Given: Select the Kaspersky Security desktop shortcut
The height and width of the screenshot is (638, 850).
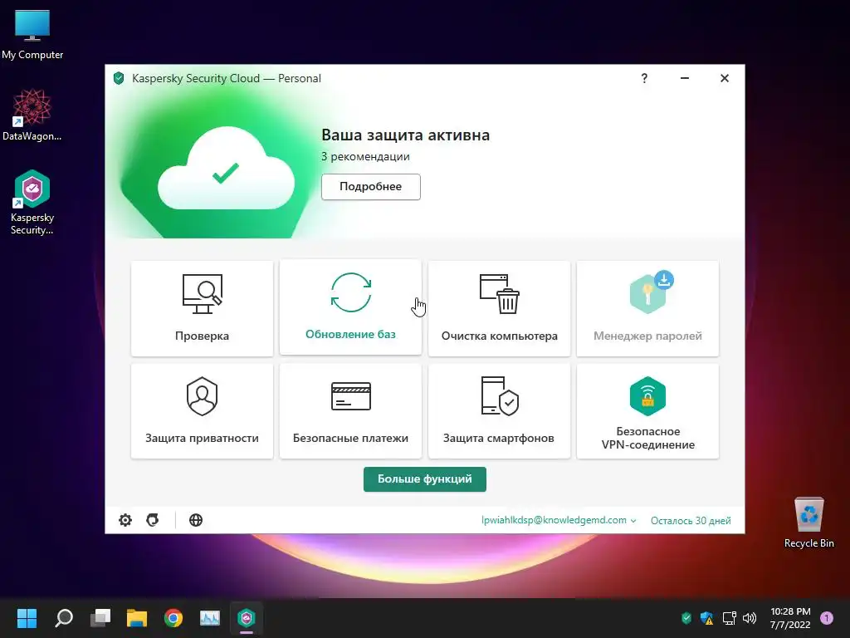Looking at the screenshot, I should pos(32,203).
